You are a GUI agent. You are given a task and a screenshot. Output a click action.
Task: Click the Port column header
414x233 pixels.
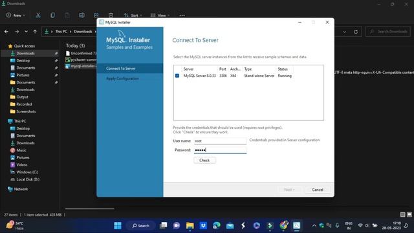pos(223,69)
